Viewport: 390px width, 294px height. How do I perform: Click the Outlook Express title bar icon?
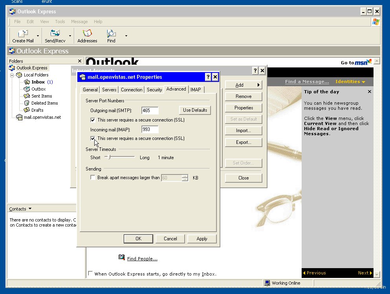pos(12,11)
